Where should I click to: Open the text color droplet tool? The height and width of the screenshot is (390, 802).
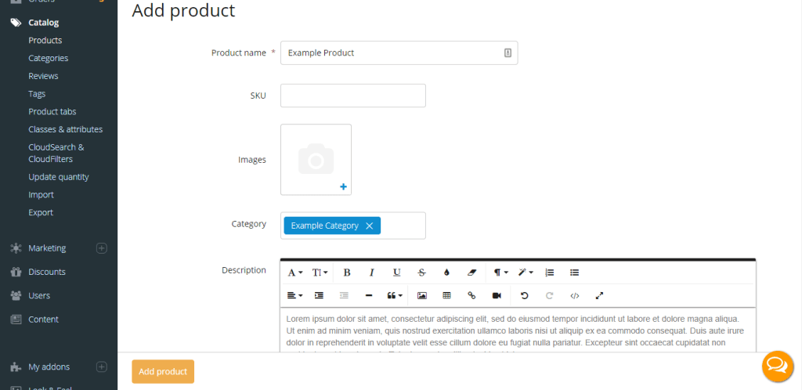coord(446,273)
